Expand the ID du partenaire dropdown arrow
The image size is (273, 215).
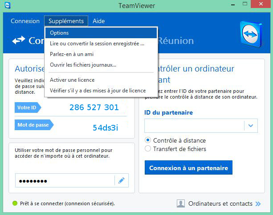pyautogui.click(x=251, y=126)
